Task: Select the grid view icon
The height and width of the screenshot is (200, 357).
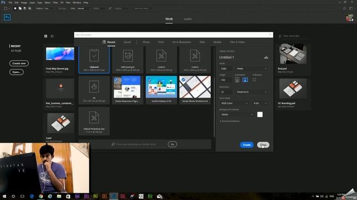Action: point(46,36)
